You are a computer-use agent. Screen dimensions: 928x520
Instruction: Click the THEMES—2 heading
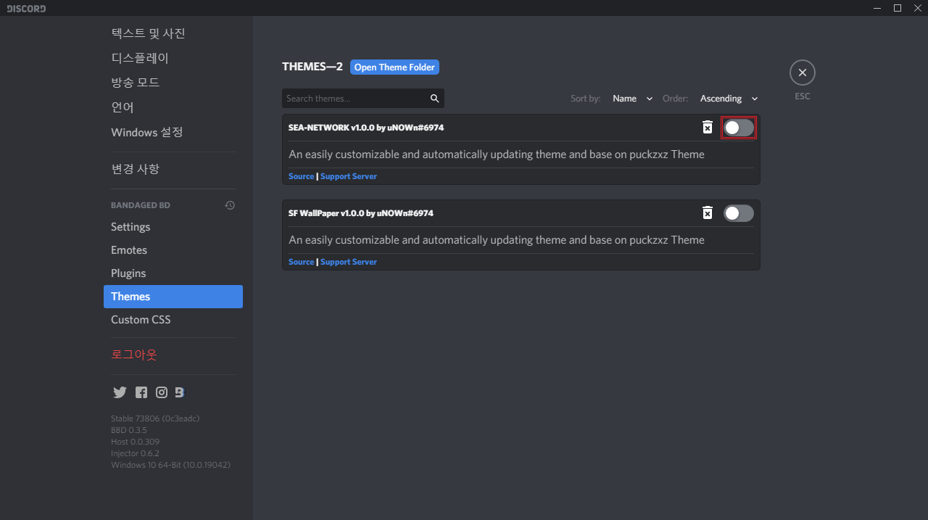pyautogui.click(x=312, y=67)
